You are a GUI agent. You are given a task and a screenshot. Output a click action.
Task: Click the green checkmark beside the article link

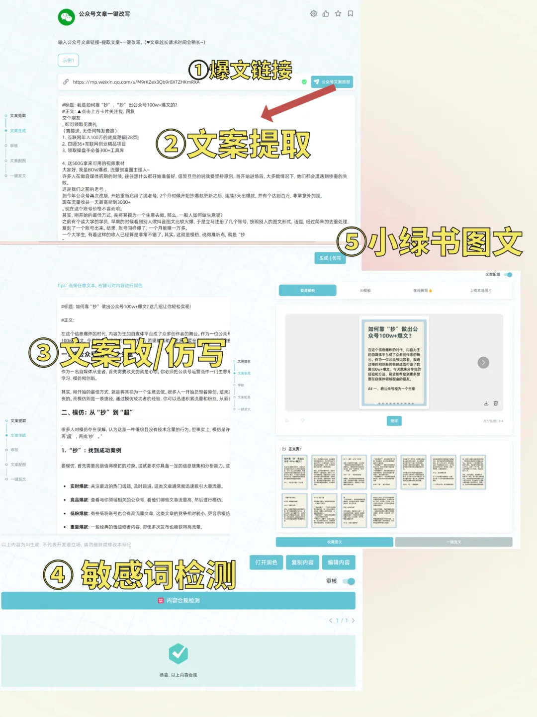tap(303, 81)
